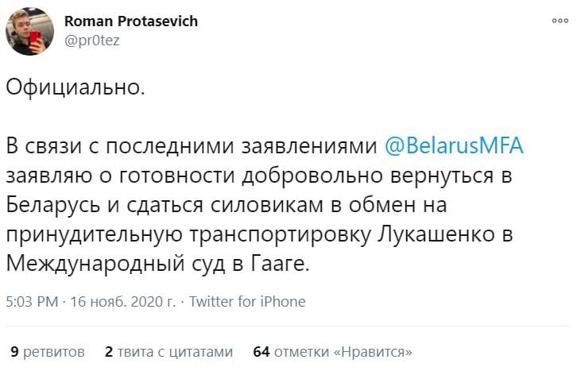577x371 pixels.
Task: Open the @BelarusMFA mention link
Action: click(x=455, y=147)
